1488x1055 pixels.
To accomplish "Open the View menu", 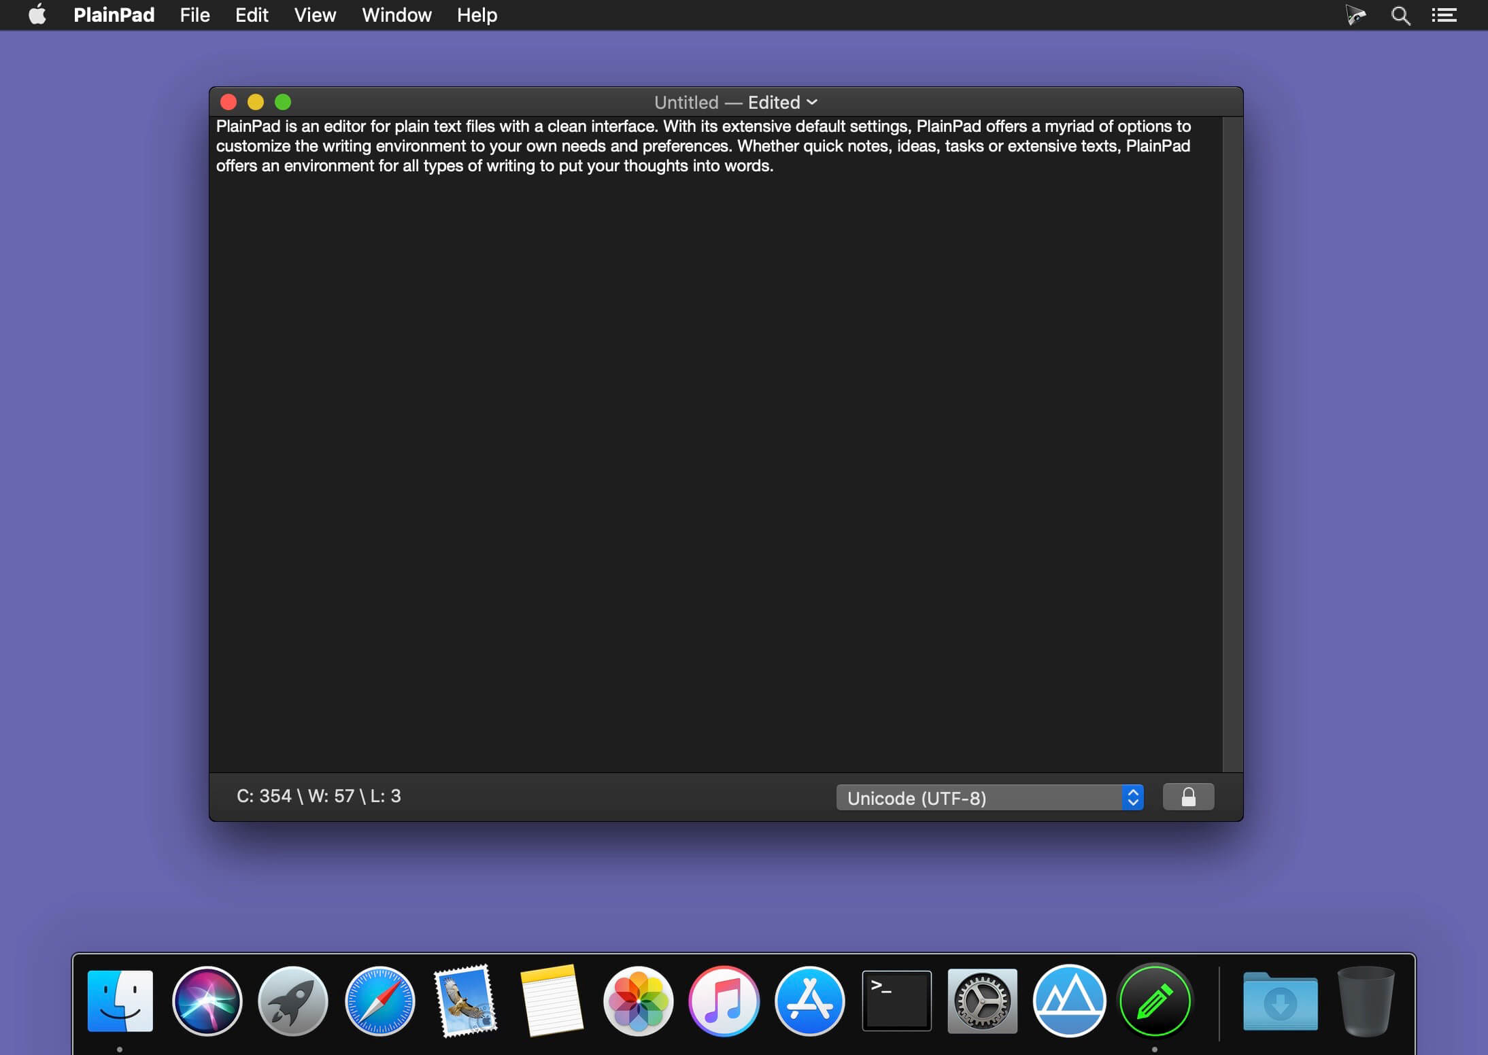I will pos(315,15).
